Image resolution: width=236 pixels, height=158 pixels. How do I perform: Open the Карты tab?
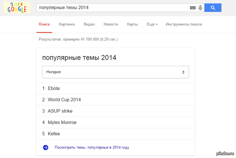[132, 24]
